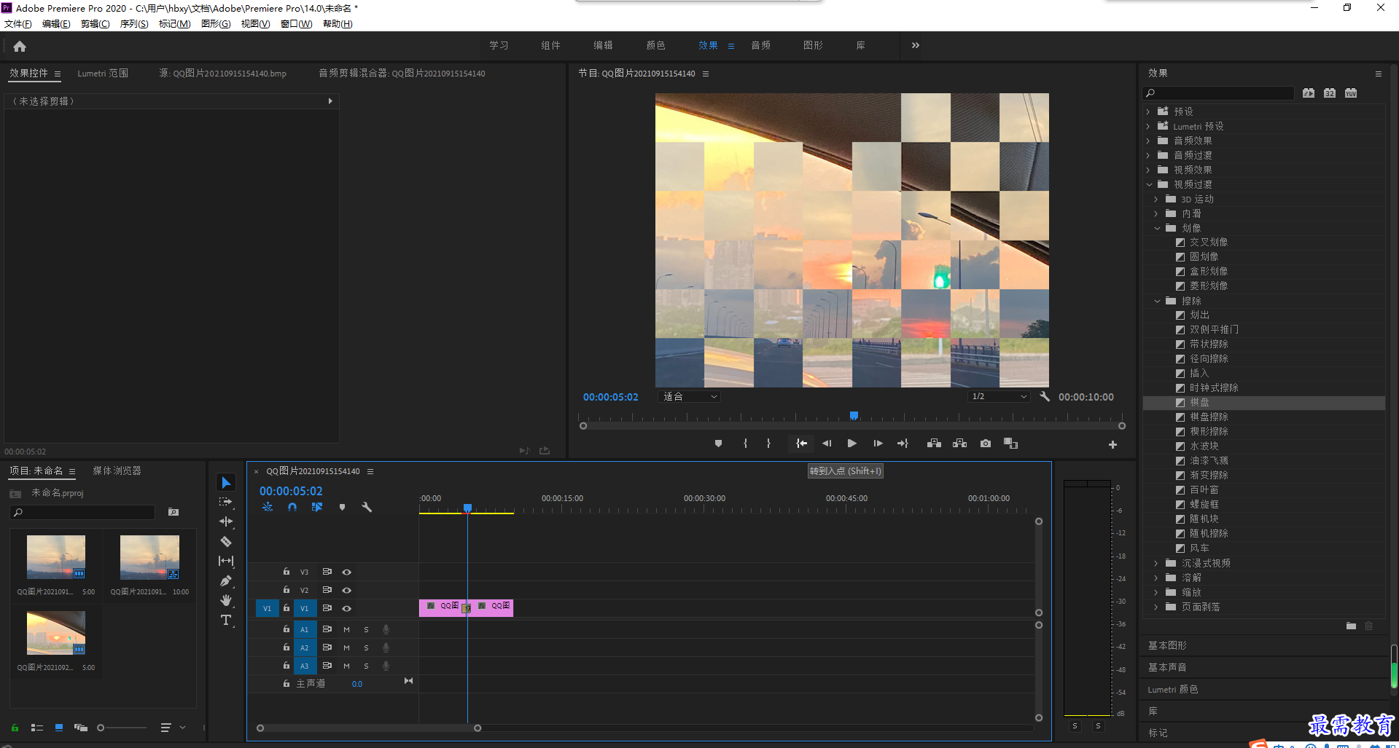Select the Track Select Forward tool
Screen dimensions: 1399x748
pos(226,502)
